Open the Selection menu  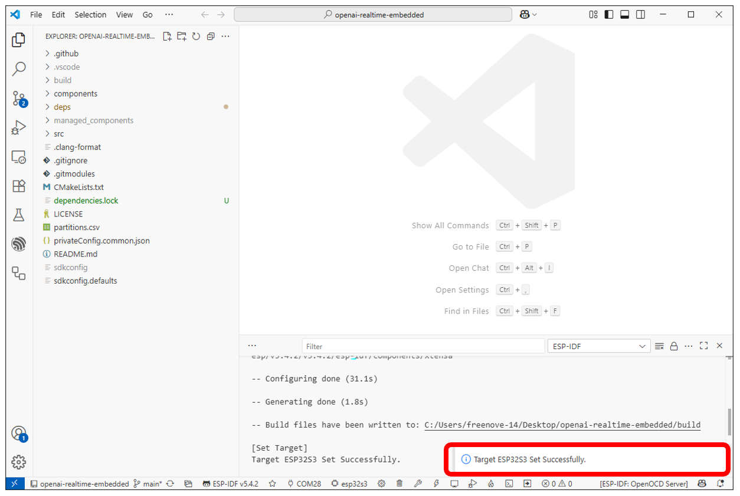pyautogui.click(x=90, y=15)
